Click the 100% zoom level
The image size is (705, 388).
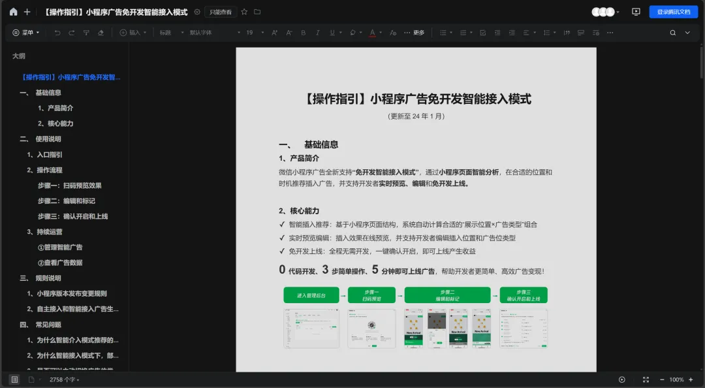[x=676, y=380]
